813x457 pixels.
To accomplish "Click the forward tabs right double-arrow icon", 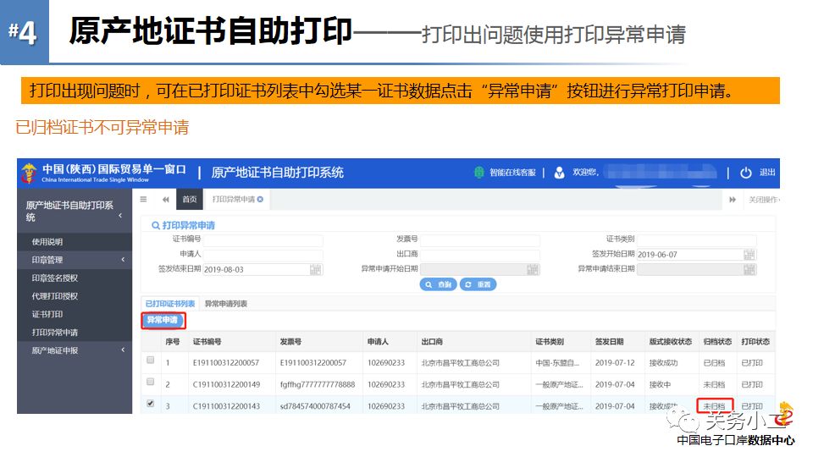I will (732, 200).
